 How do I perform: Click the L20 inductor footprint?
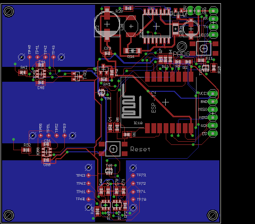click(x=131, y=26)
